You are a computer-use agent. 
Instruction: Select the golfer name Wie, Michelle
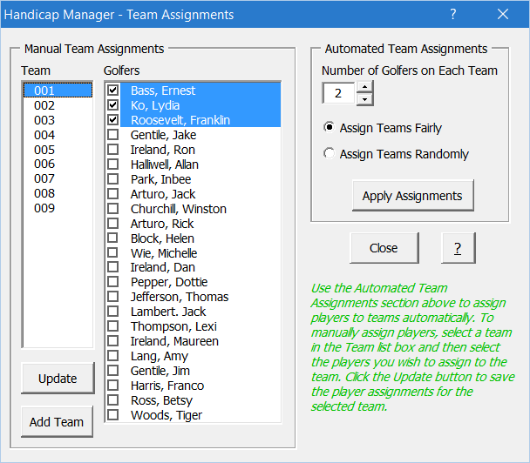[x=164, y=253]
